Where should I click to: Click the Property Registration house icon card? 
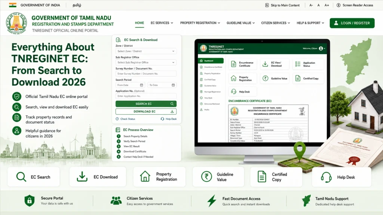[x=145, y=176]
